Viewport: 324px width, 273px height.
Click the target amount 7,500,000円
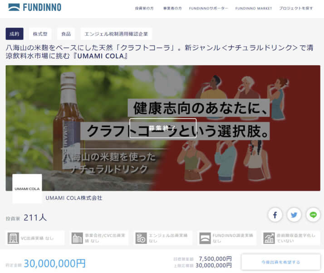point(215,259)
